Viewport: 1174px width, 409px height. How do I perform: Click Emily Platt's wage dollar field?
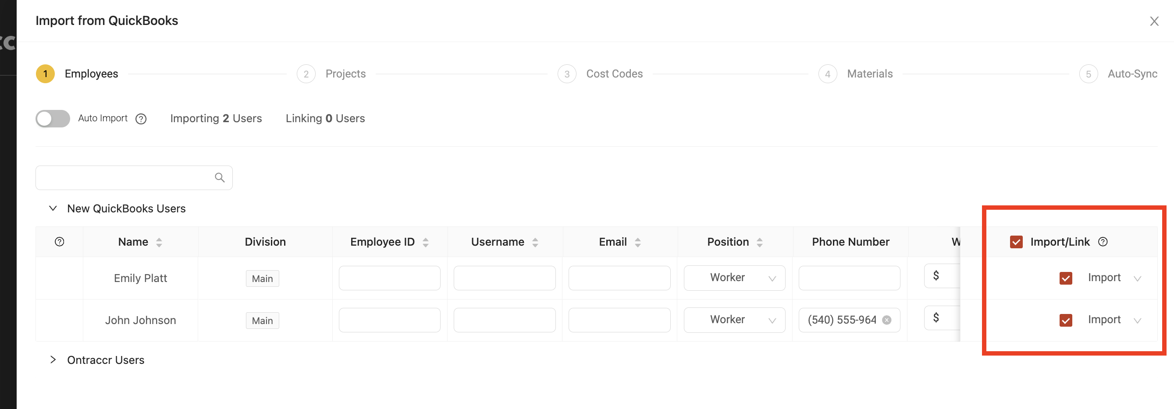pyautogui.click(x=942, y=275)
